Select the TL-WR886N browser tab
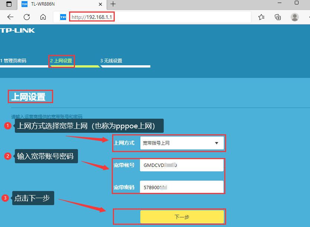This screenshot has width=310, height=227. (x=62, y=4)
